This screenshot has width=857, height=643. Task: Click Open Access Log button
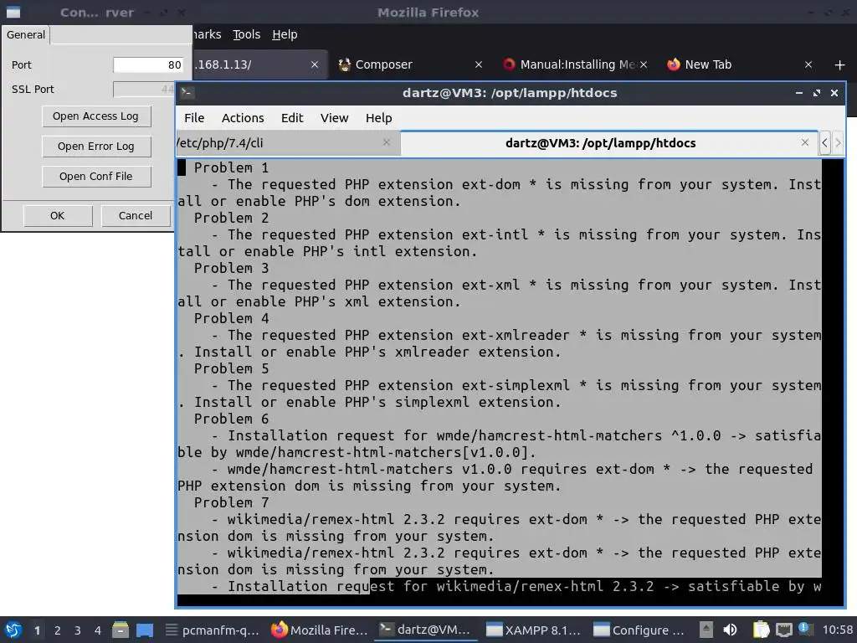[x=96, y=116]
